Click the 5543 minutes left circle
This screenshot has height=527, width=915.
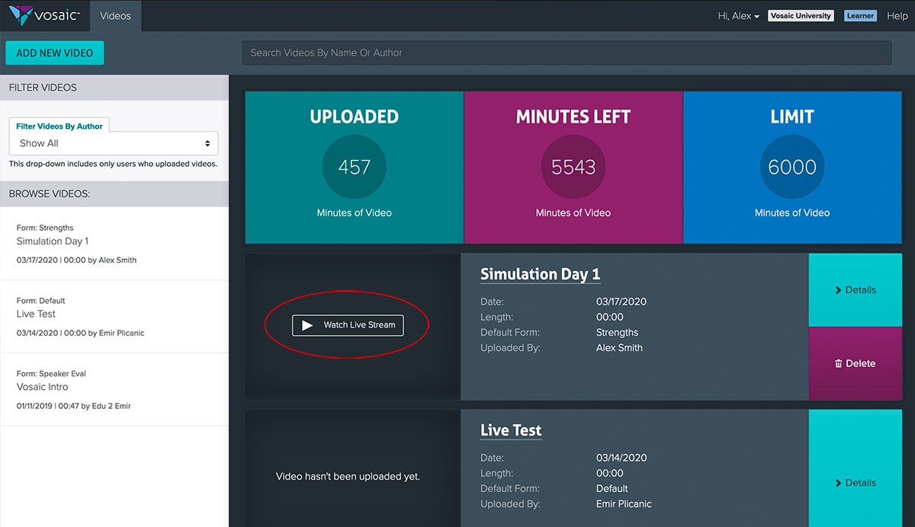[x=573, y=168]
